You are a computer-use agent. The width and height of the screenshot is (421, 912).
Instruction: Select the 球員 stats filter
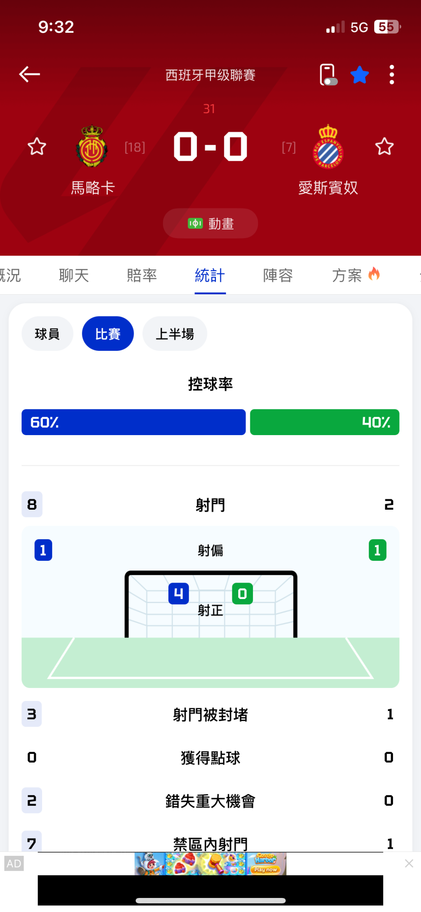(x=47, y=334)
